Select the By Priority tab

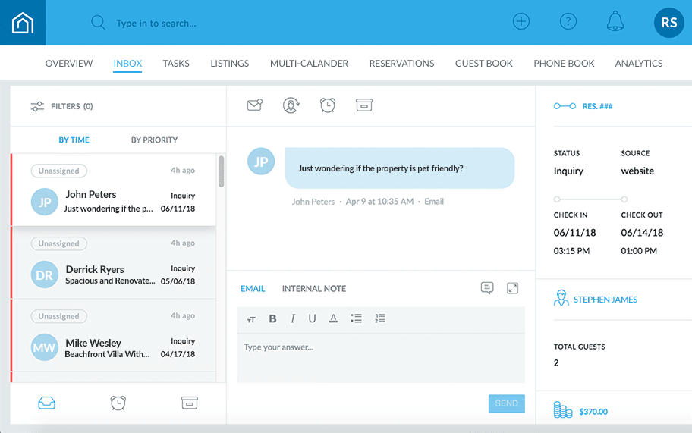[154, 140]
